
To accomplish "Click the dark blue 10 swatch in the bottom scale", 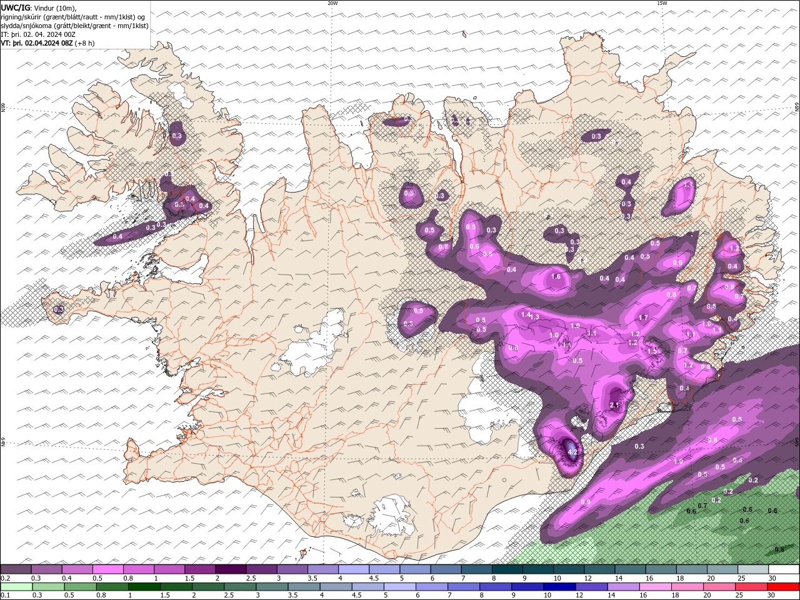I will (x=558, y=587).
